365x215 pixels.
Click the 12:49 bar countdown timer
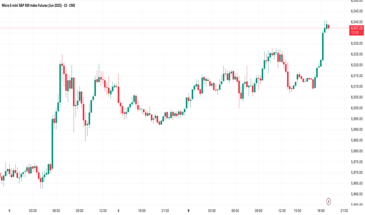pyautogui.click(x=355, y=33)
